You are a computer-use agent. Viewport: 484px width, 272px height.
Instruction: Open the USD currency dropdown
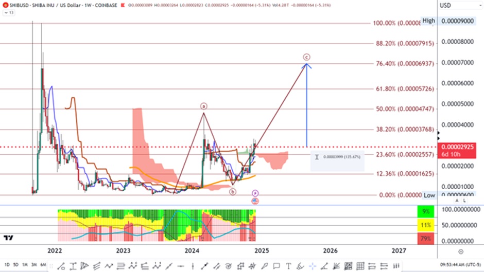446,5
